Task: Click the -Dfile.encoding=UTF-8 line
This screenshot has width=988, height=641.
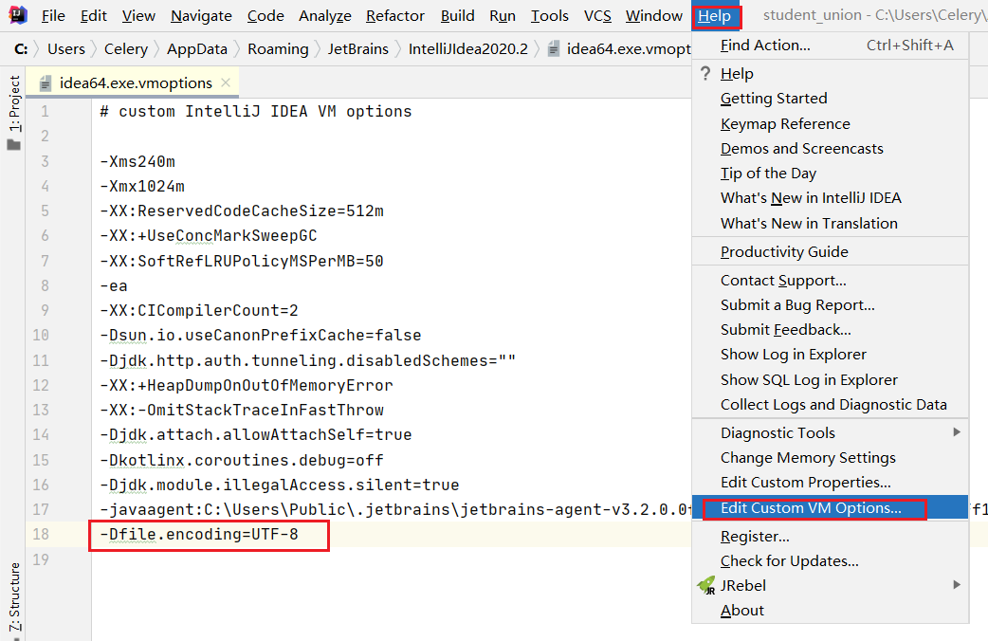Action: tap(198, 535)
